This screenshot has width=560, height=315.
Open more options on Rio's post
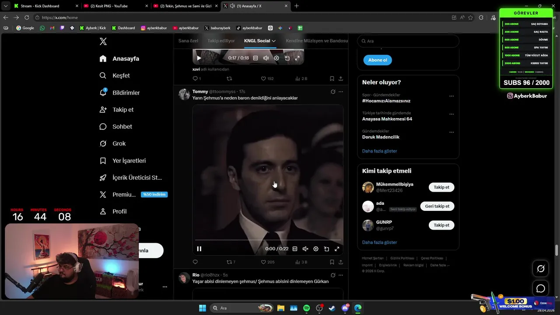tap(341, 275)
